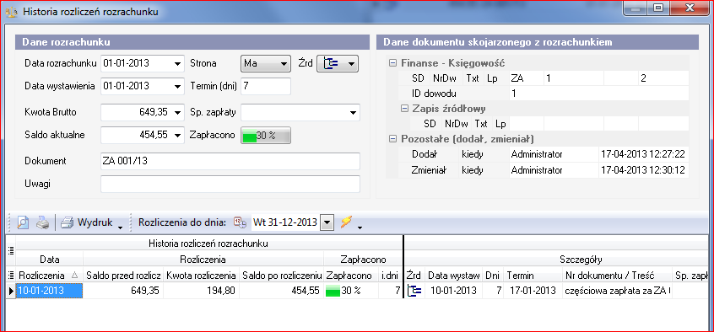Click the 'ZA' cell in Finanse row
The image size is (714, 332).
click(x=527, y=78)
